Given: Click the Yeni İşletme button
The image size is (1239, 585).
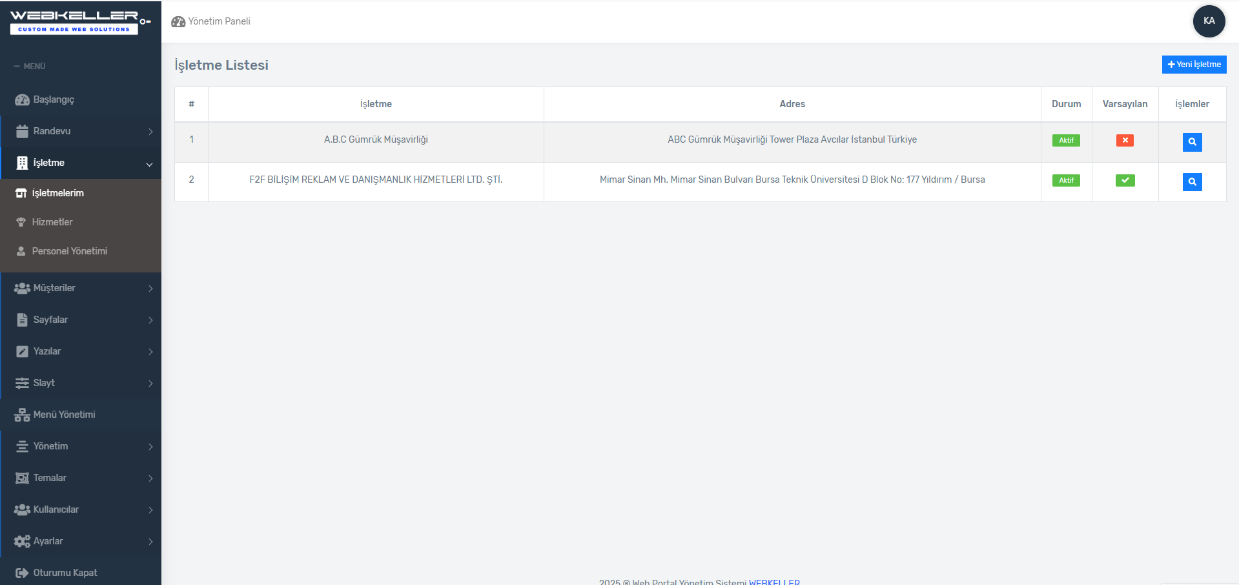Looking at the screenshot, I should [1194, 65].
